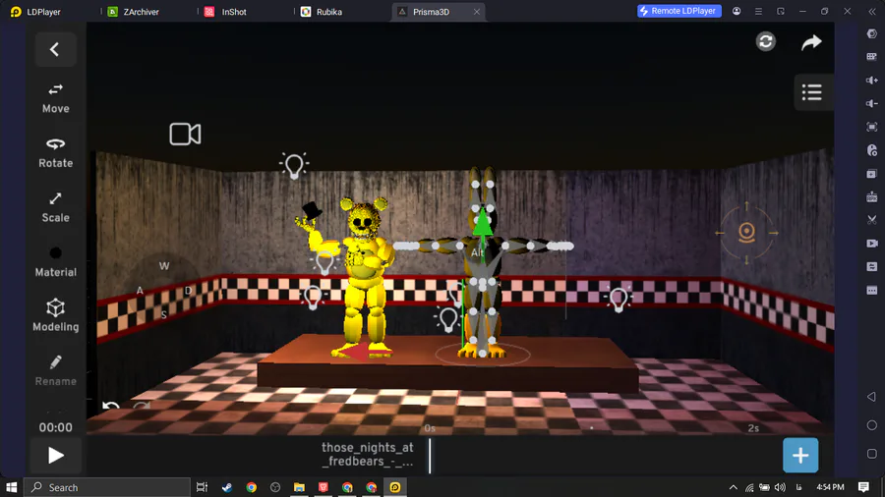Select the Scale tool
885x497 pixels.
point(55,207)
